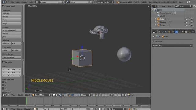Toggle the Y constraint axis checkbox

(3, 85)
